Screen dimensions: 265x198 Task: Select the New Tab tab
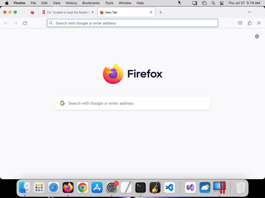click(126, 12)
